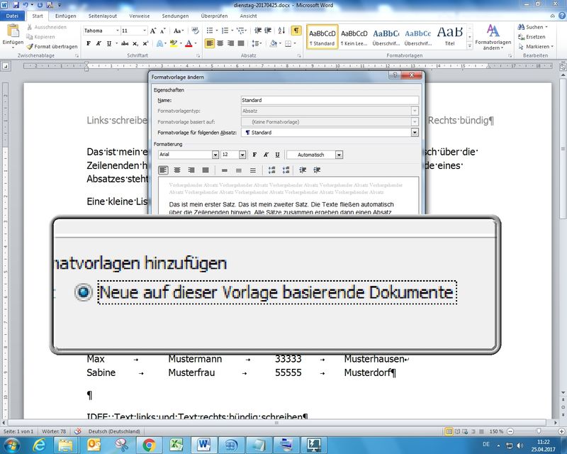The image size is (567, 454).
Task: Center-align text in the dialog
Action: (x=177, y=170)
